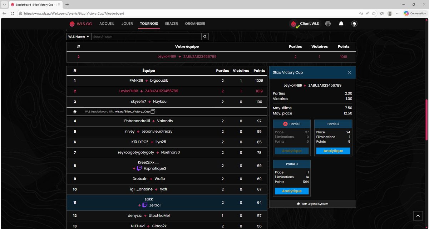Click the search magnifier button

click(x=205, y=36)
